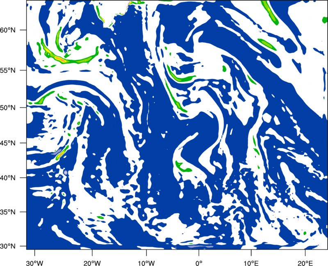Select the 0° longitude label
Image resolution: width=328 pixels, height=266 pixels.
(199, 263)
